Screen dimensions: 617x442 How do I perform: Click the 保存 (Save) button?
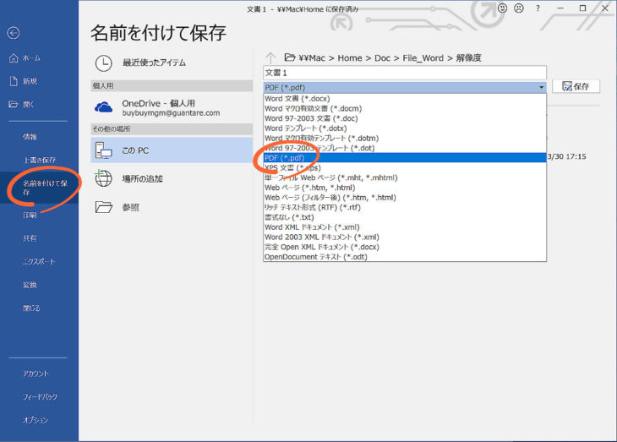coord(576,86)
